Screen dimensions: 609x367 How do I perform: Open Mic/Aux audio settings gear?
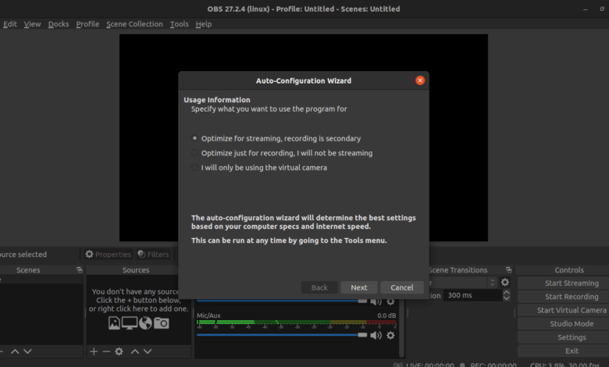(390, 335)
